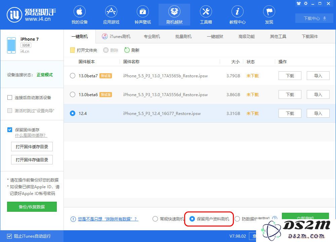Open the 工具箱 toolbox
Image resolution: width=336 pixels, height=242 pixels.
point(206,15)
